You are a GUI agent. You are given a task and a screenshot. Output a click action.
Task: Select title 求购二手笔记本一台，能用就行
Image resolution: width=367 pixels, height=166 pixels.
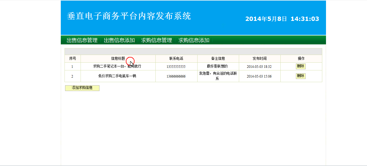[117, 66]
